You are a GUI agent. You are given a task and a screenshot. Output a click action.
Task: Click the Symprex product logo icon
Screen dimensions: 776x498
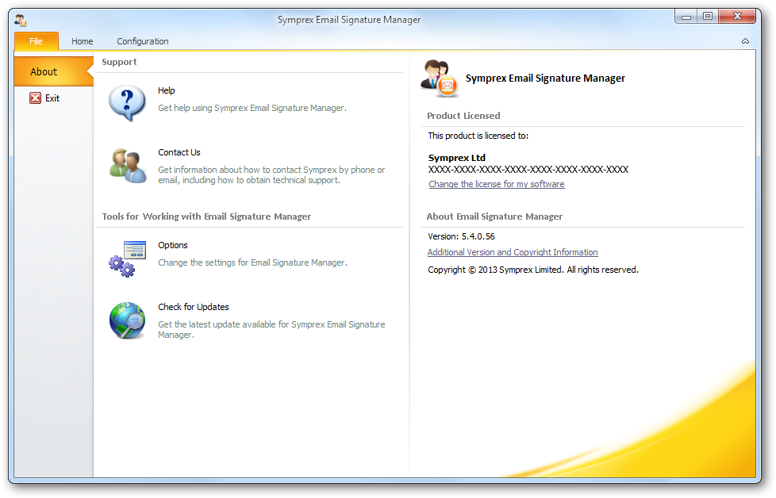[x=440, y=79]
